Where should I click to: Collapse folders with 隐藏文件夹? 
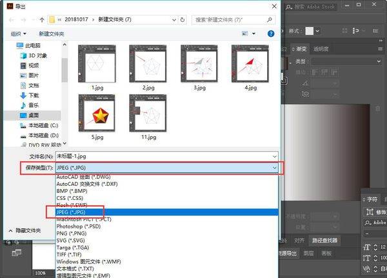coord(25,231)
